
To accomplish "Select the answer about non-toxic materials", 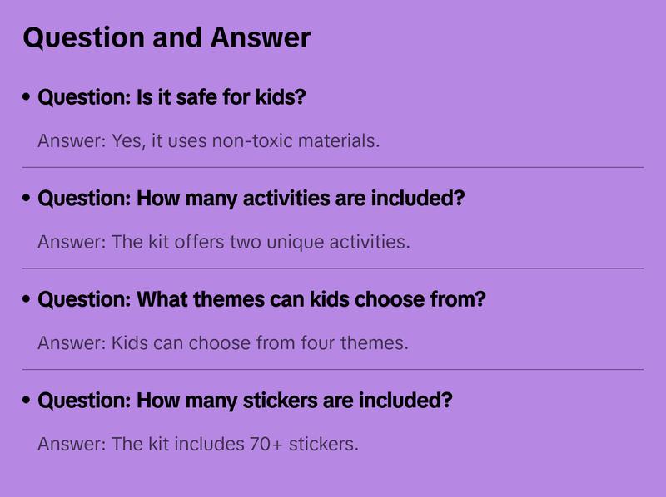I will click(x=208, y=140).
